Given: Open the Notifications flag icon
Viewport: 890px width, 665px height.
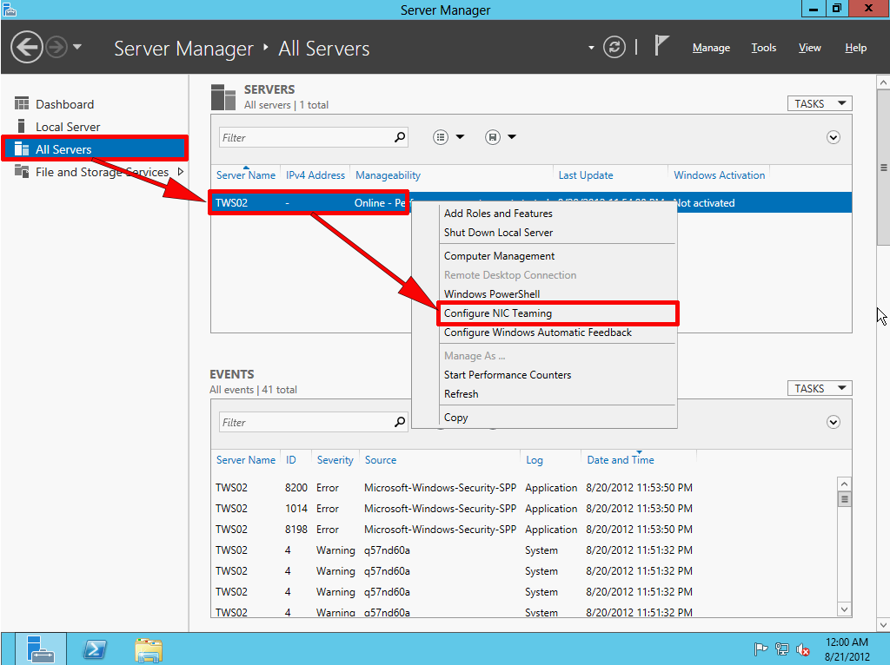Looking at the screenshot, I should pos(661,45).
